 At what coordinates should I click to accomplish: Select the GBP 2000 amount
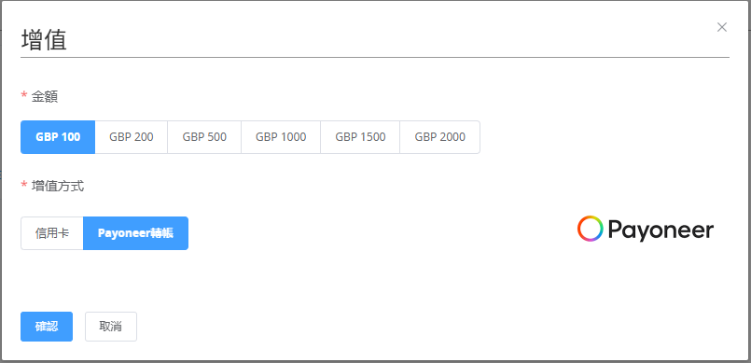tap(439, 137)
